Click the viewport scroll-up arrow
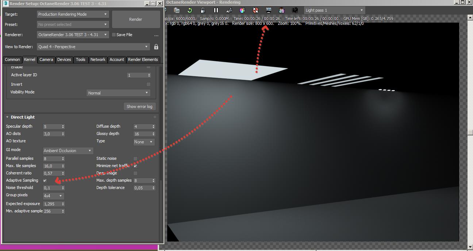 [x=470, y=17]
